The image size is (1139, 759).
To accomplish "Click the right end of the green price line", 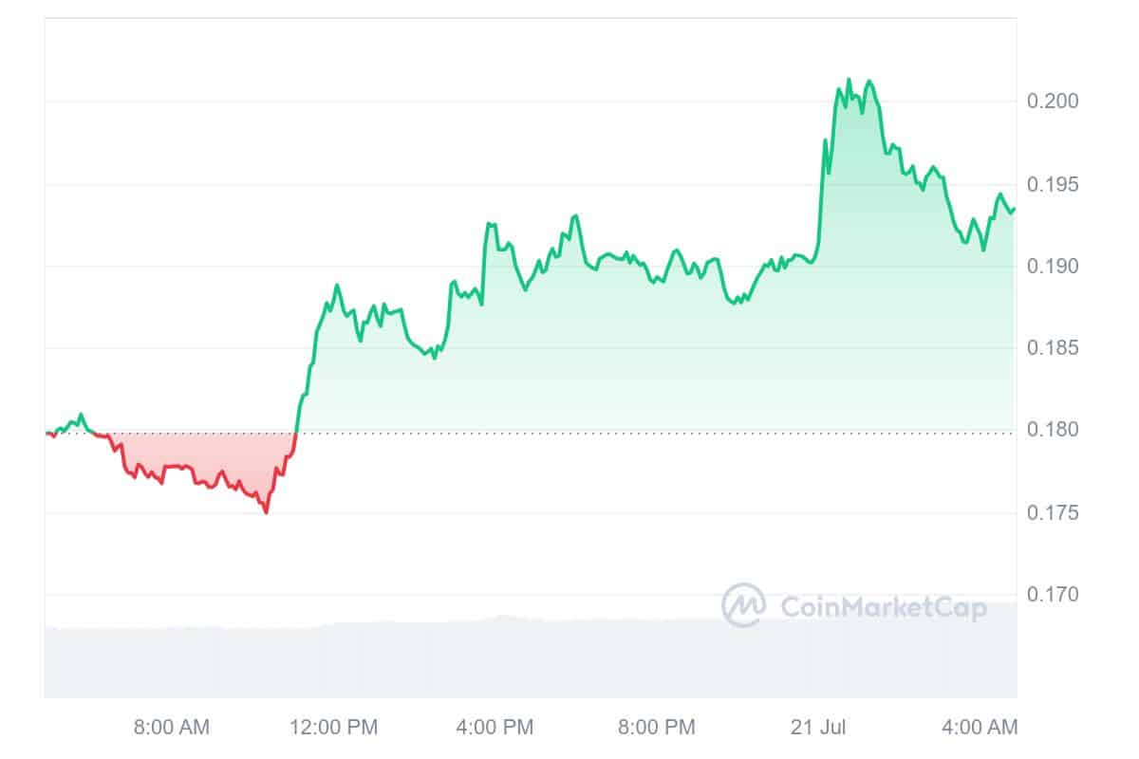I will (1014, 209).
